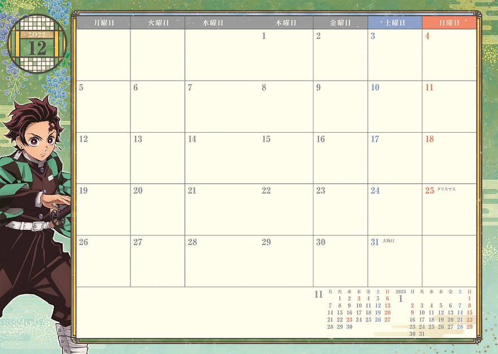
Task: Select the red December 11 date cell
Action: pos(449,106)
